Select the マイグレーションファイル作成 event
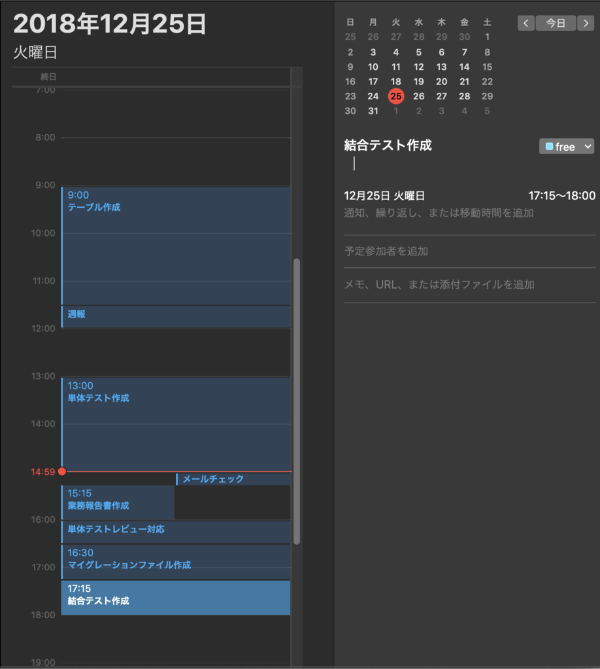600x669 pixels. (x=176, y=561)
